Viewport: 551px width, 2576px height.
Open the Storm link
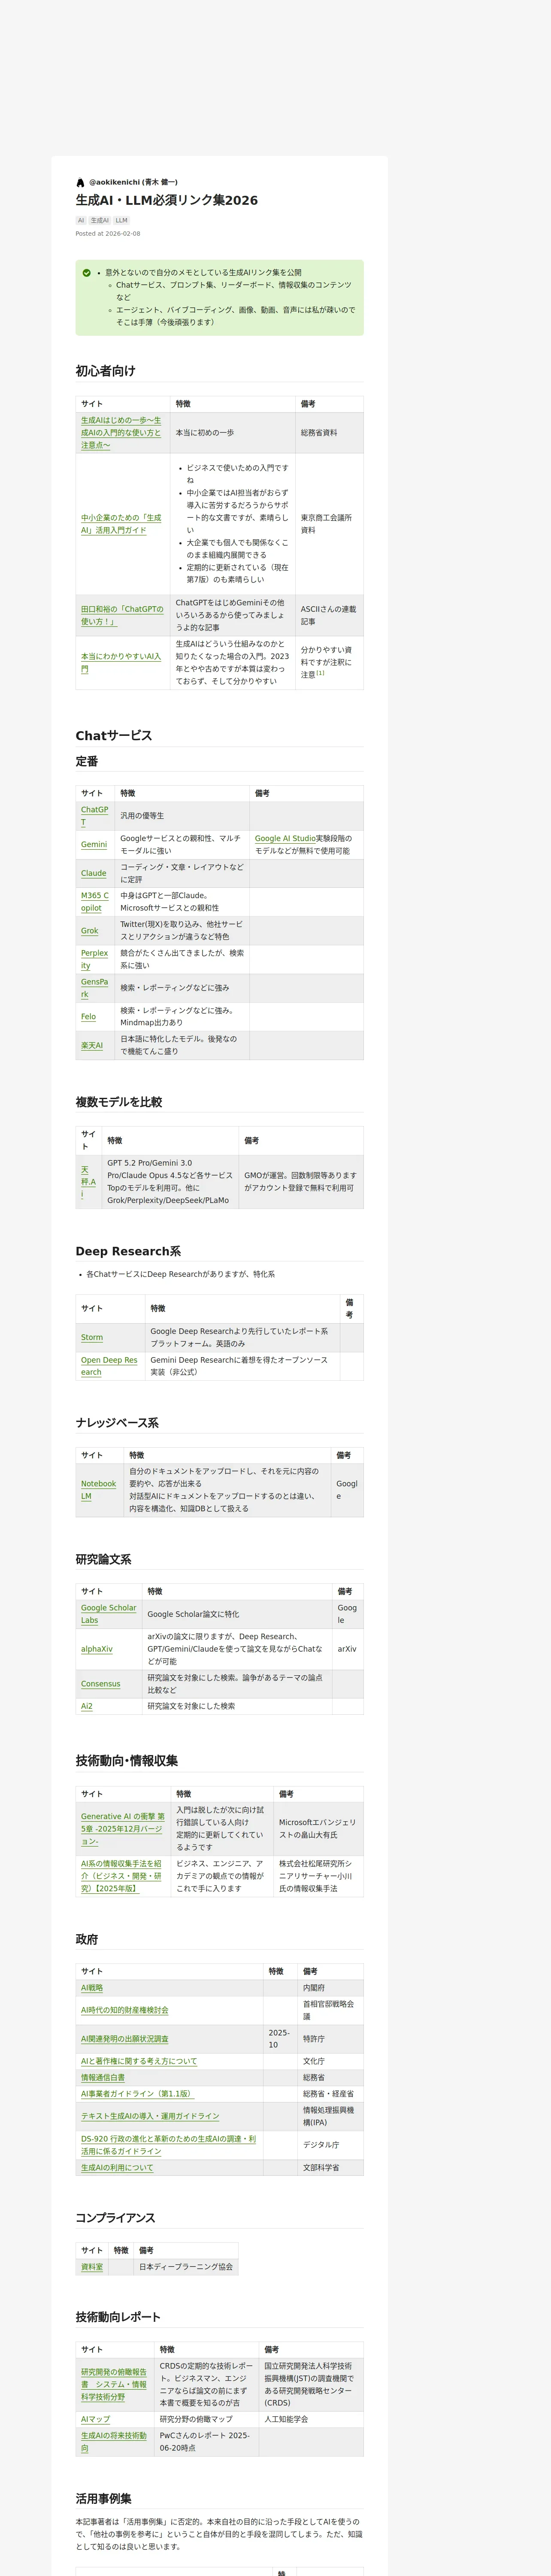click(92, 1337)
